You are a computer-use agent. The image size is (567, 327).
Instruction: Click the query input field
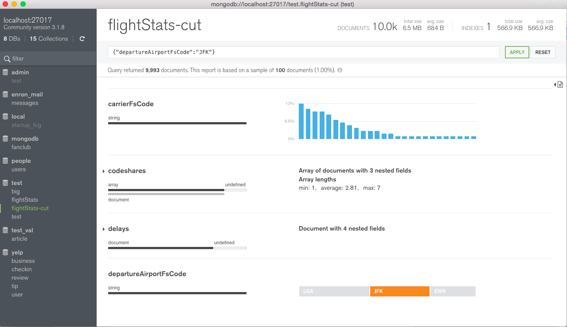pyautogui.click(x=303, y=52)
